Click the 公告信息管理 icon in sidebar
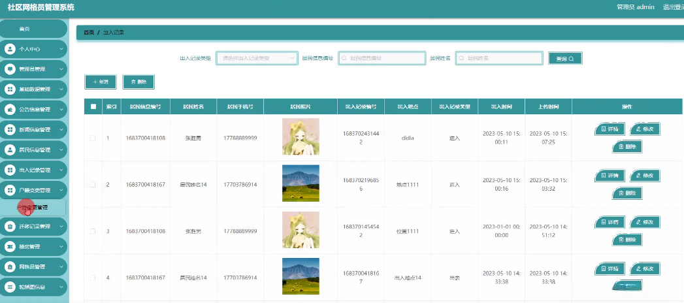This screenshot has height=303, width=684. pos(10,110)
